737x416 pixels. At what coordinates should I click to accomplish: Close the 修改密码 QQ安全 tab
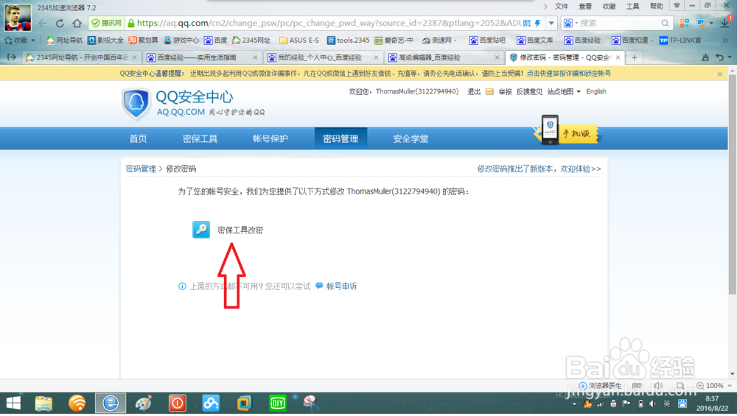point(618,57)
